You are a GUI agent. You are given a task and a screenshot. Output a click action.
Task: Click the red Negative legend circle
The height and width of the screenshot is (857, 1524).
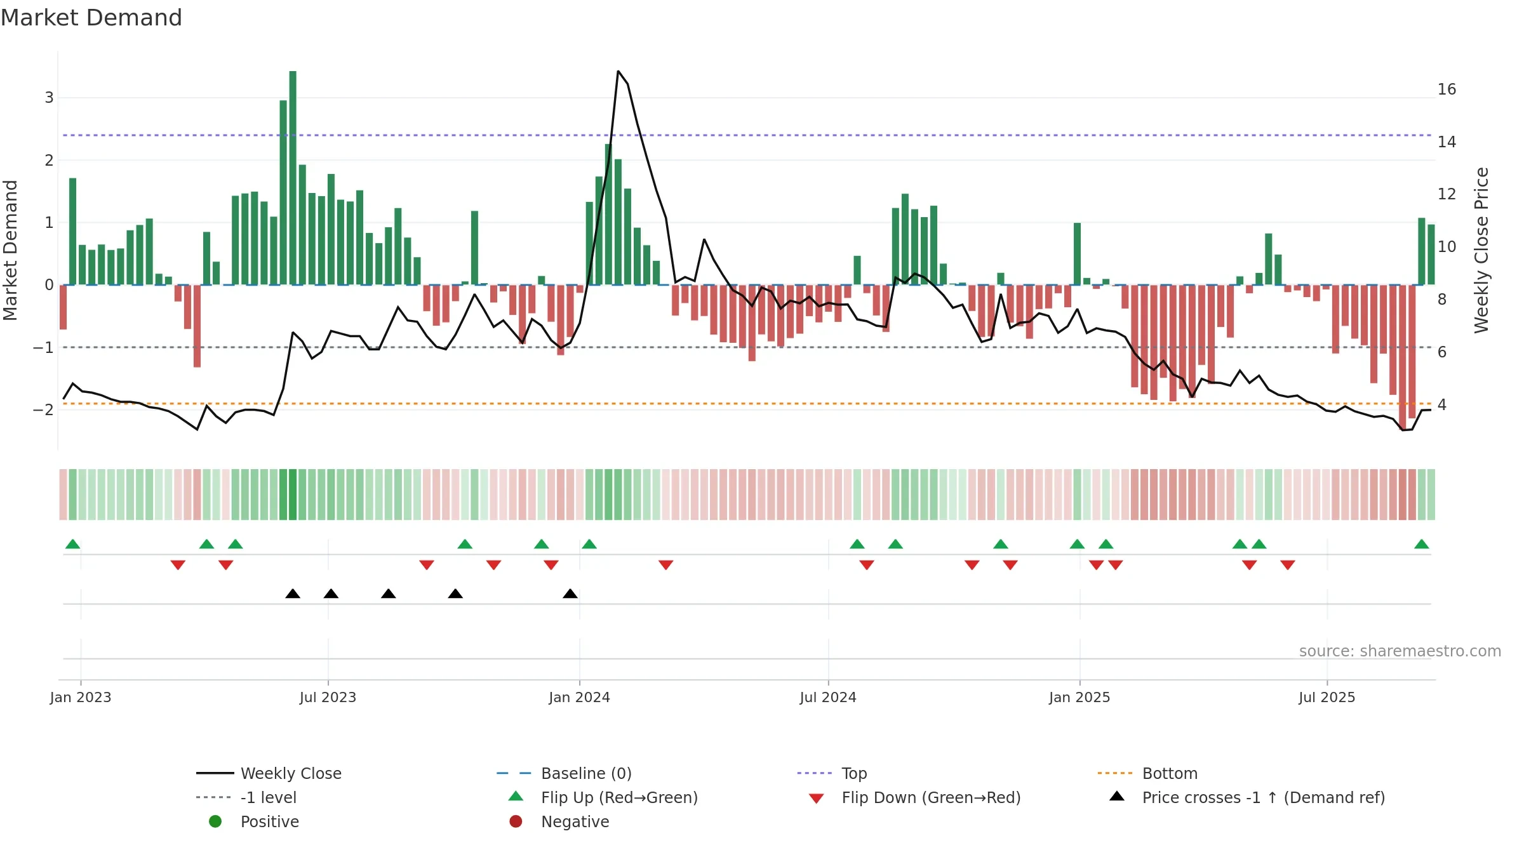click(516, 821)
